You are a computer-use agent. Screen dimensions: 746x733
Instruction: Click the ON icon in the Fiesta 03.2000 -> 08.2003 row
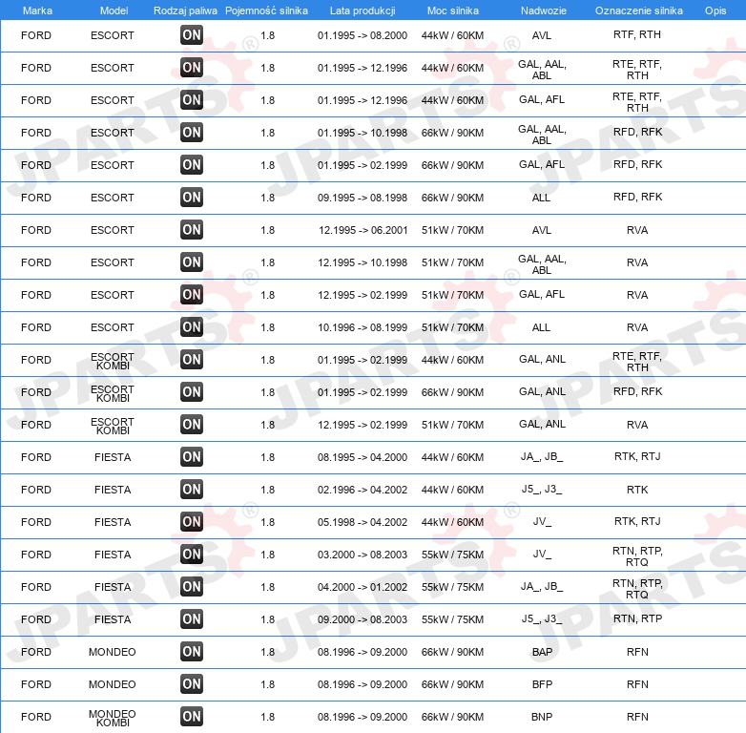click(192, 554)
